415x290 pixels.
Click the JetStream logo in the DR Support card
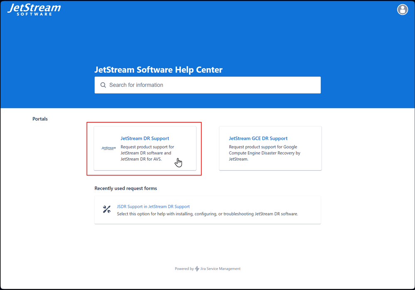[109, 148]
